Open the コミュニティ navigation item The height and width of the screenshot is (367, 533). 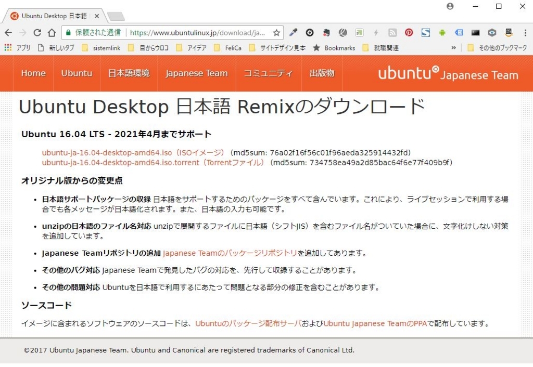[269, 73]
